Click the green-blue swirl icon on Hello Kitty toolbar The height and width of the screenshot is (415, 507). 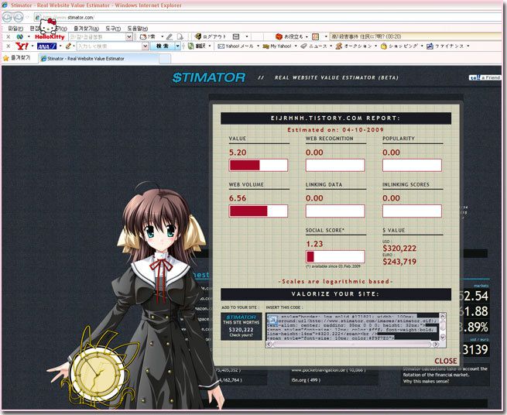pos(20,37)
